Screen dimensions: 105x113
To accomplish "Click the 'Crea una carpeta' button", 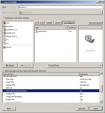I will [x=95, y=23].
